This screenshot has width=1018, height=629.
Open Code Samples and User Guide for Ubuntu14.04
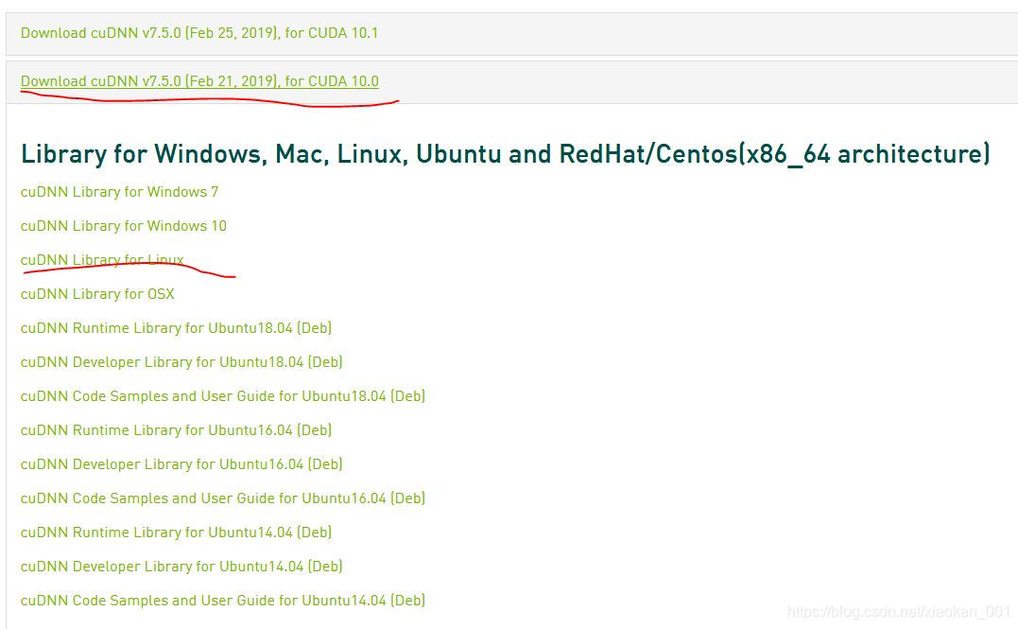click(x=223, y=601)
